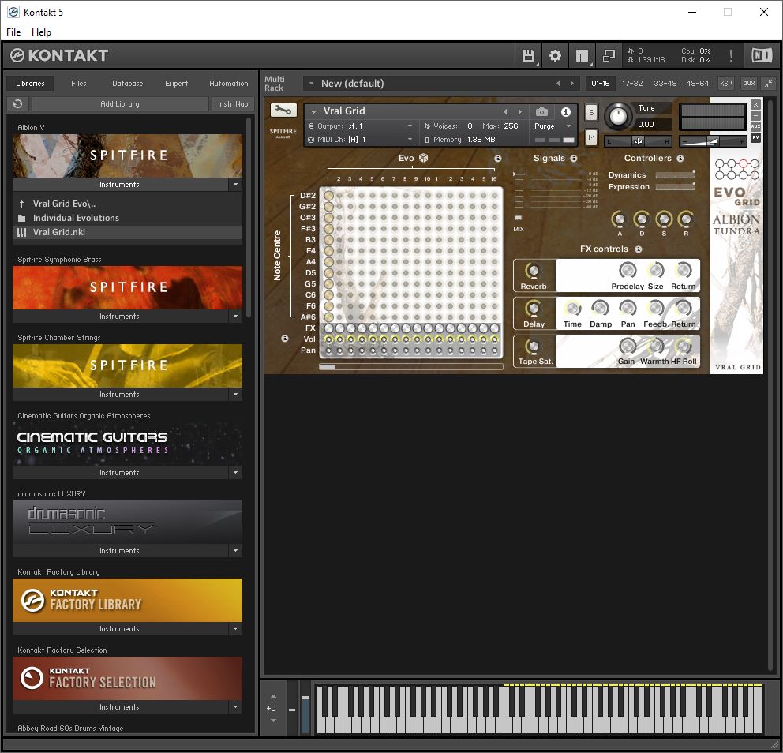This screenshot has height=753, width=783.
Task: Open the Help menu
Action: coord(42,32)
